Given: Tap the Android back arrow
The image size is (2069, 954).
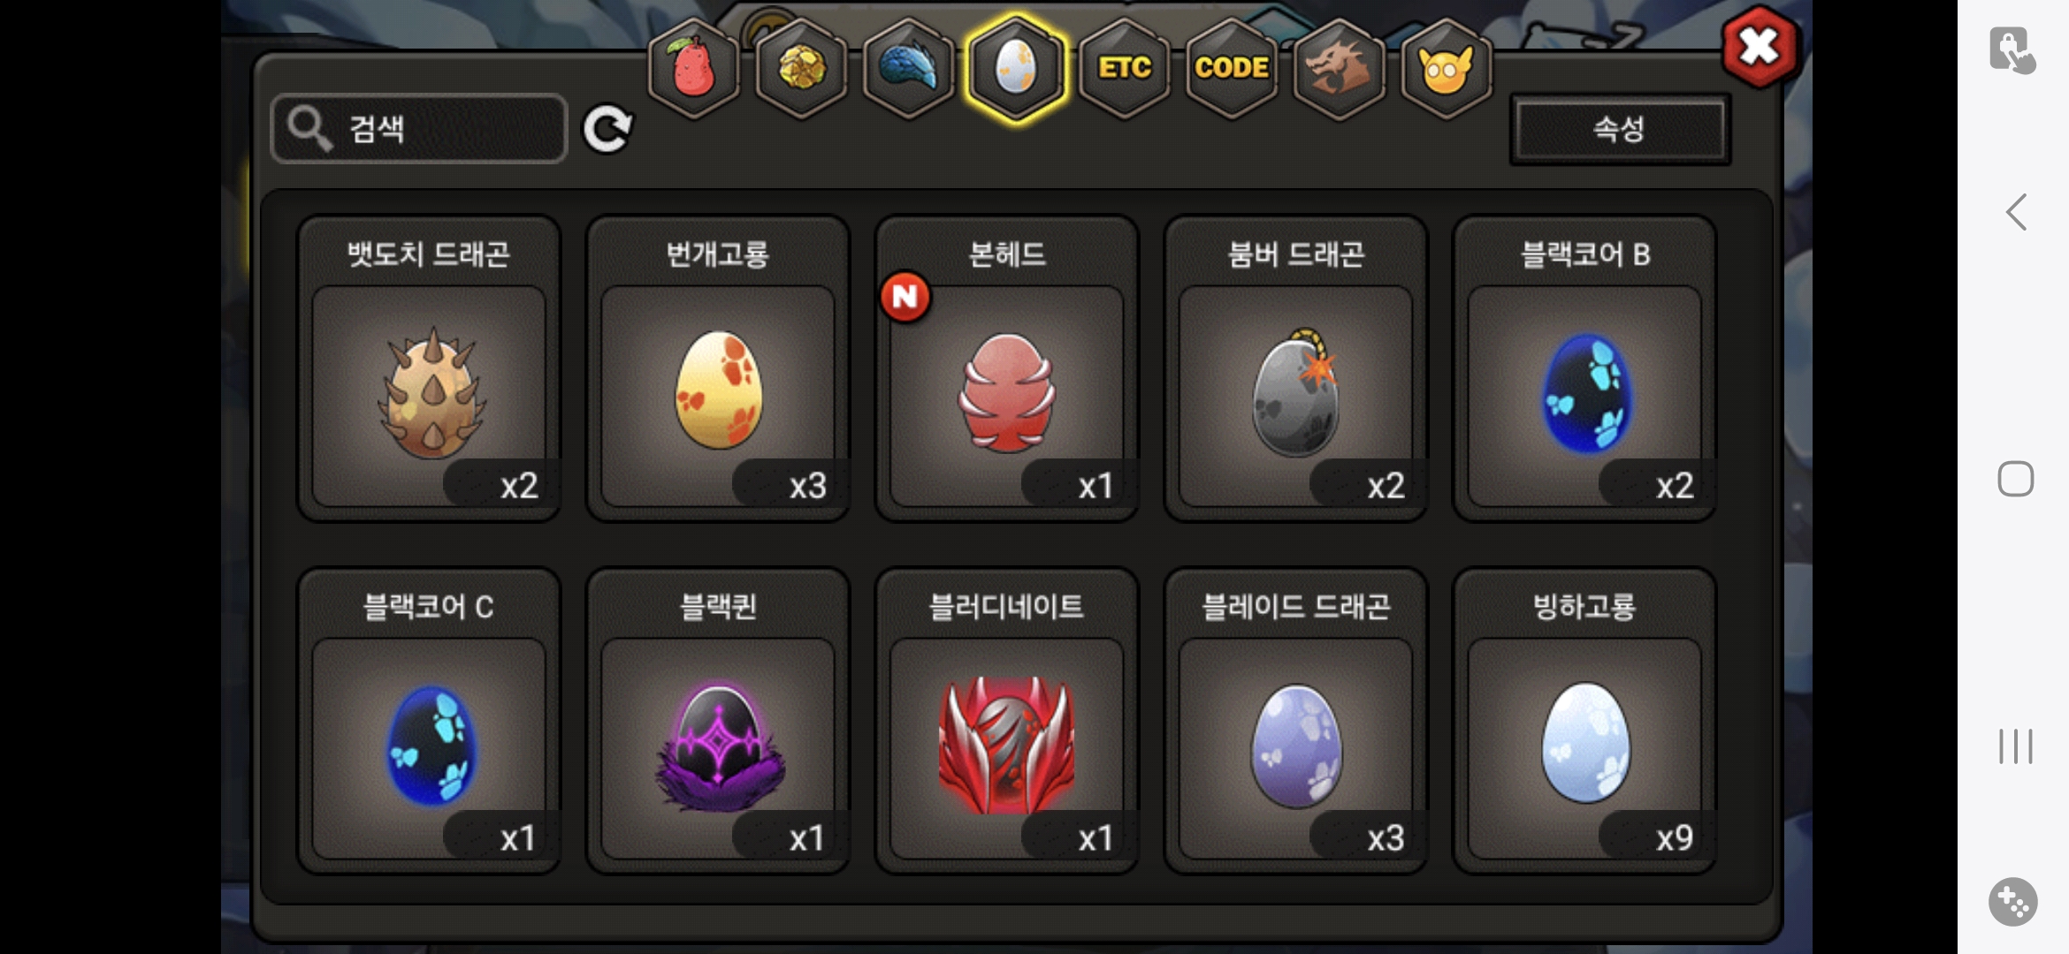Looking at the screenshot, I should coord(2016,212).
